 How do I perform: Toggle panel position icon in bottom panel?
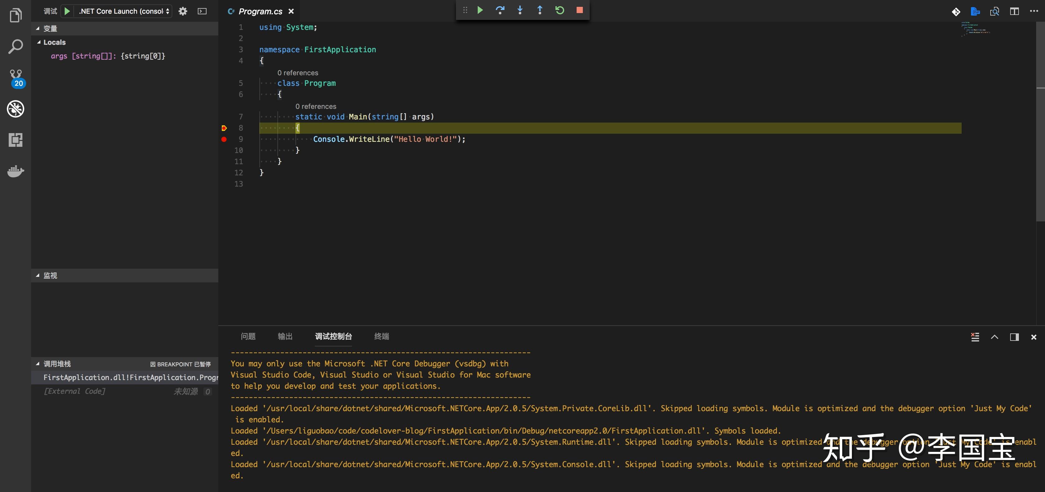coord(1014,337)
